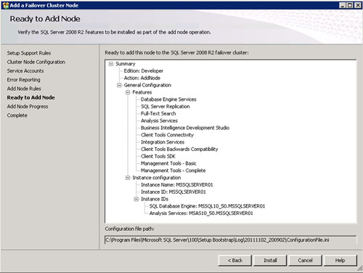Click the Configuration file path field

230,240
